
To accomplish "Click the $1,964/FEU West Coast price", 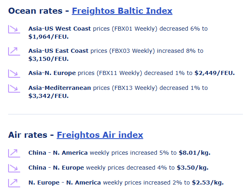I will (48, 37).
